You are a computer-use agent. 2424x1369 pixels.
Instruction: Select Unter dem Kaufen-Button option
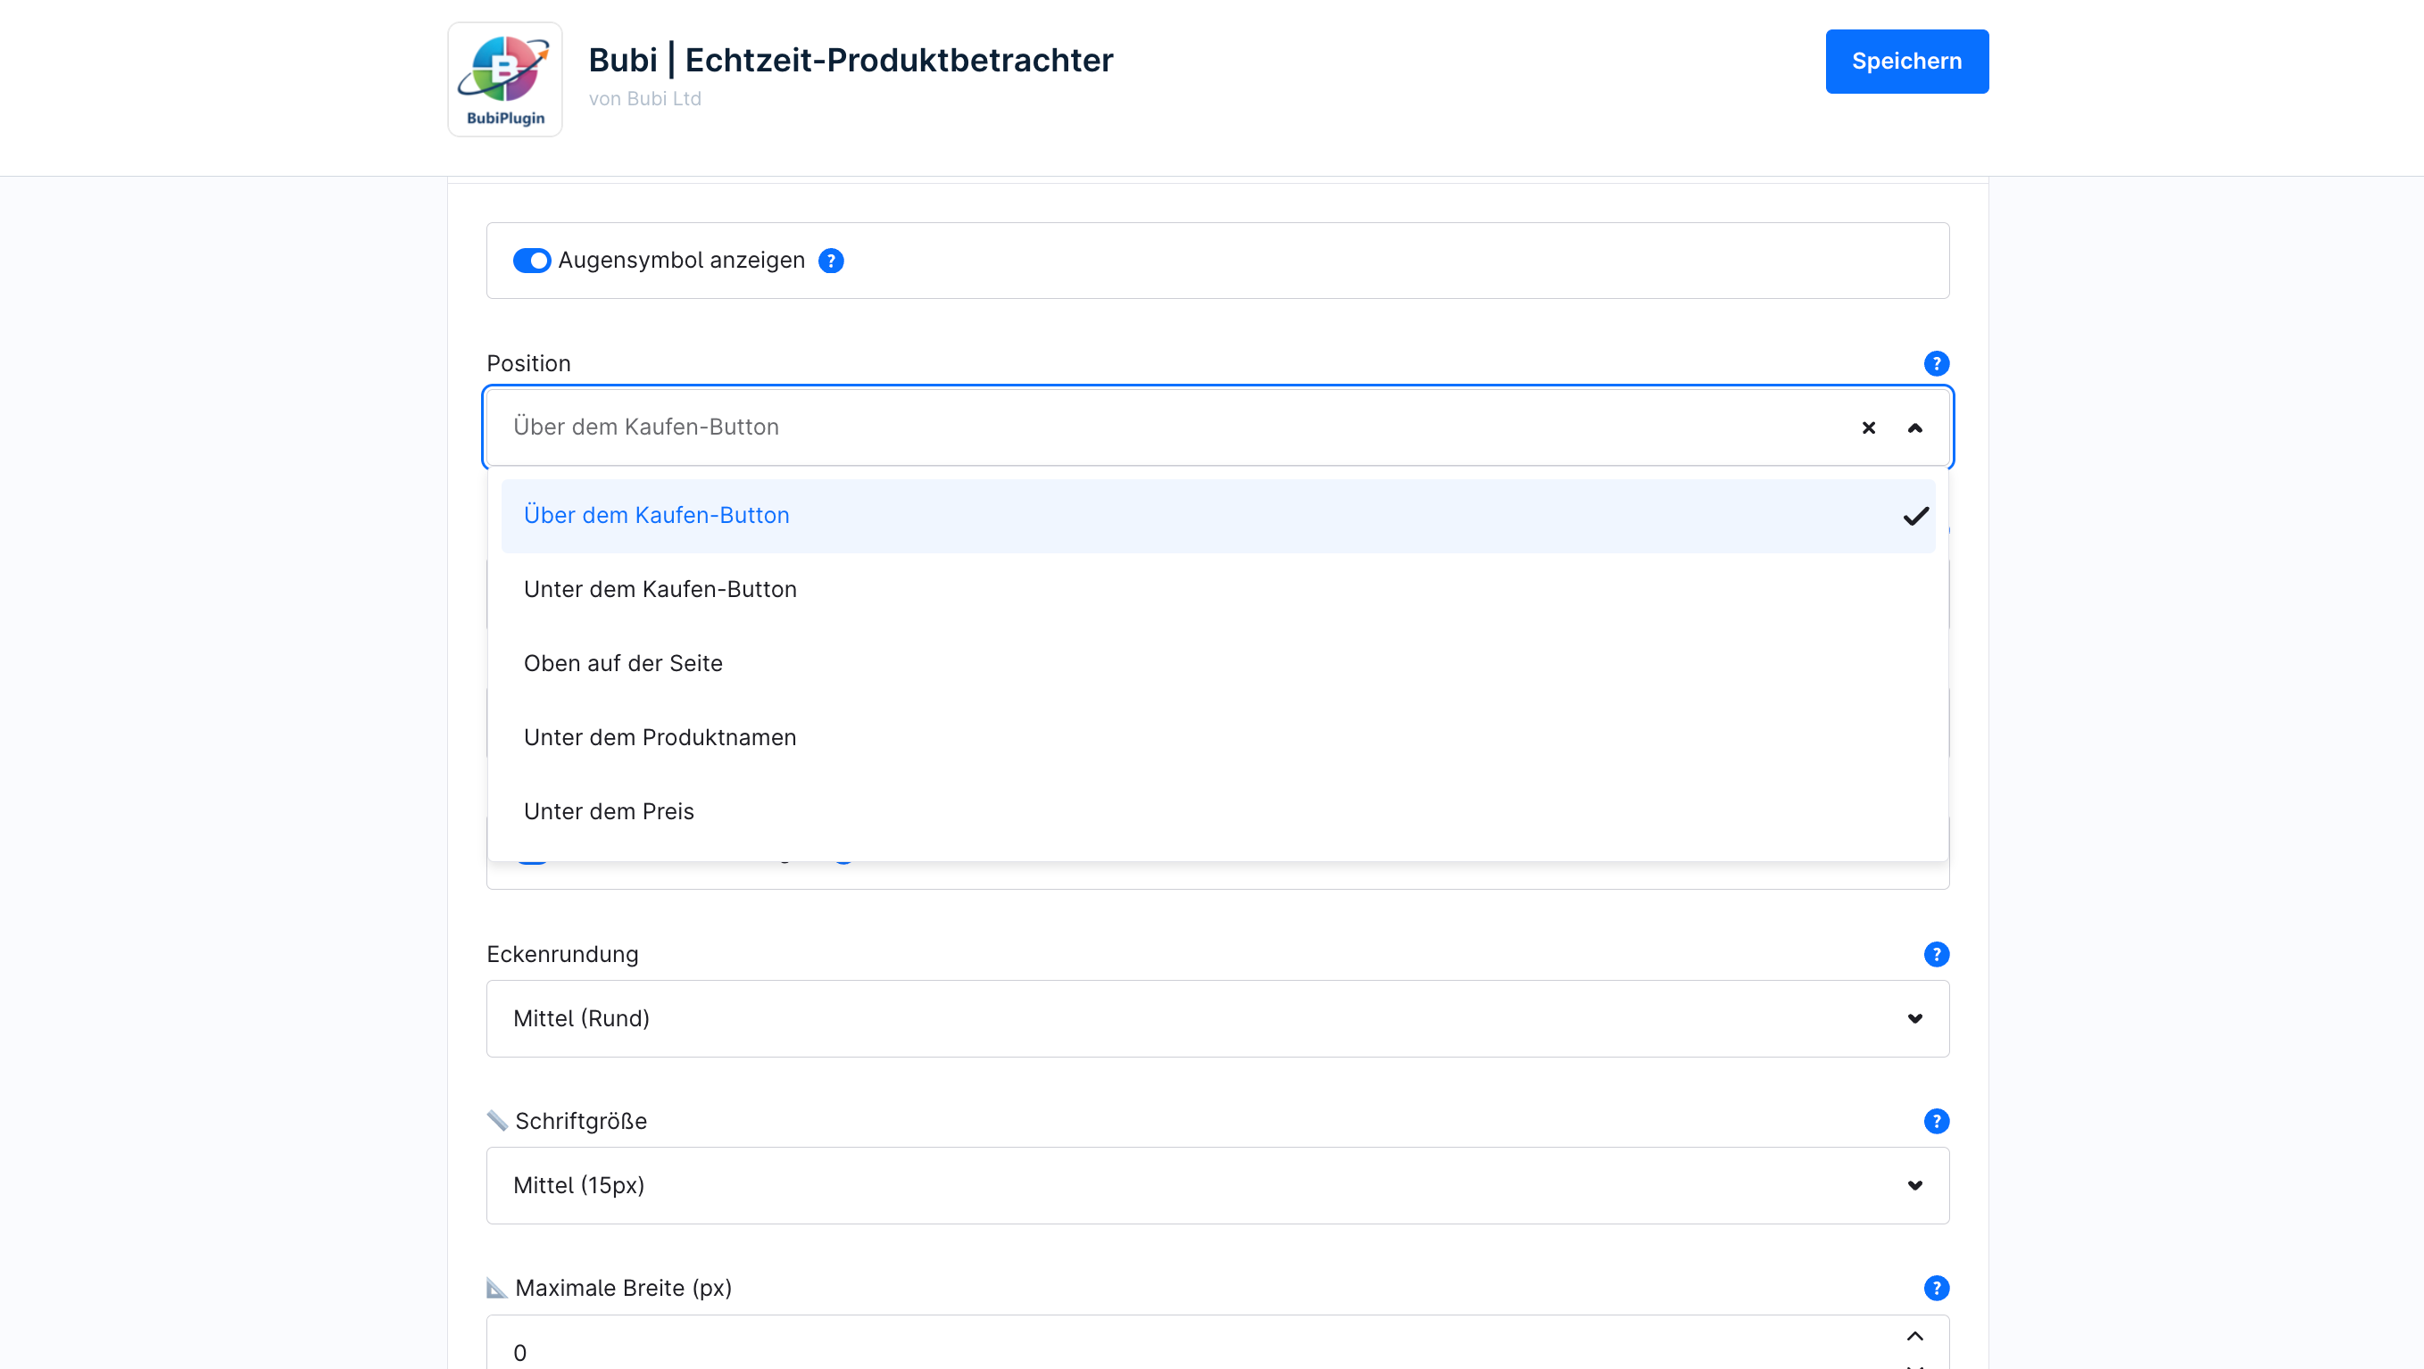click(660, 589)
